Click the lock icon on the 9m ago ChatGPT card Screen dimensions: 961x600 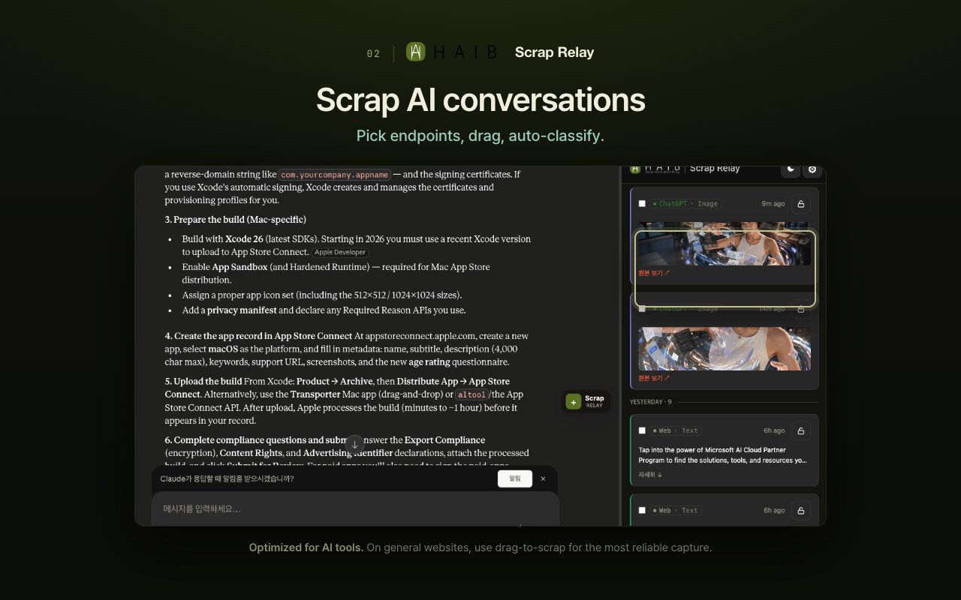(x=800, y=204)
